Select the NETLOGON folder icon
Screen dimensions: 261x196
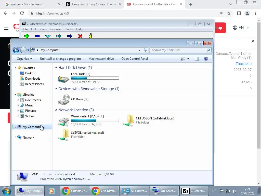click(x=128, y=120)
